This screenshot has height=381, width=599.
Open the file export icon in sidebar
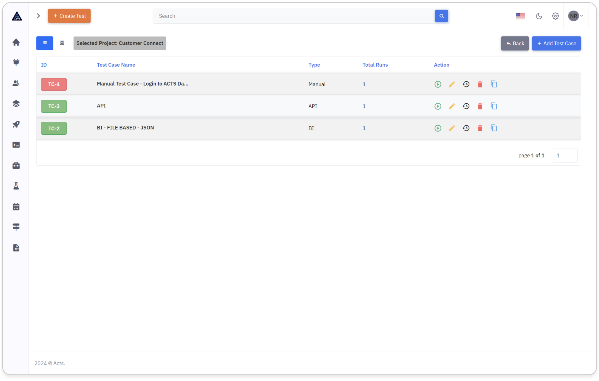coord(16,248)
